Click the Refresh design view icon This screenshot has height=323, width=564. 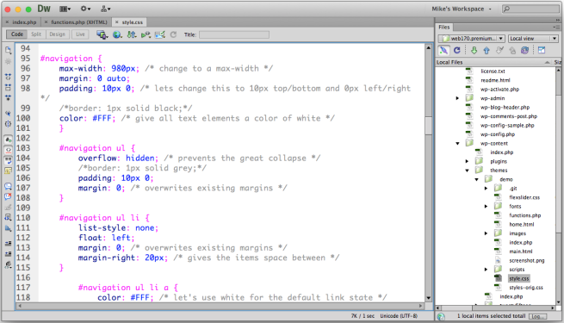(x=173, y=34)
